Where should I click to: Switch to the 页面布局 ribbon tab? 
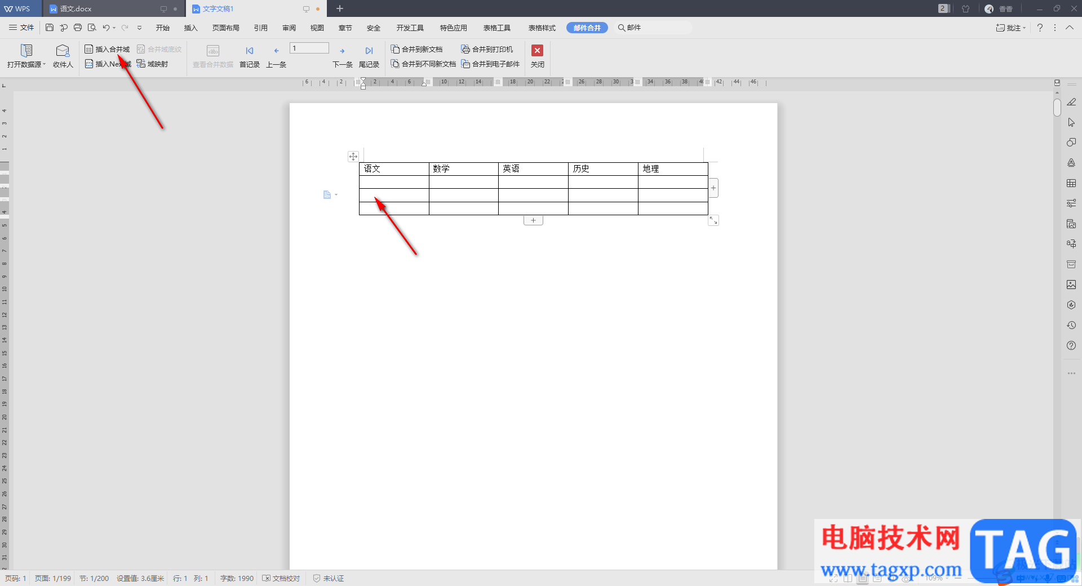pos(226,28)
